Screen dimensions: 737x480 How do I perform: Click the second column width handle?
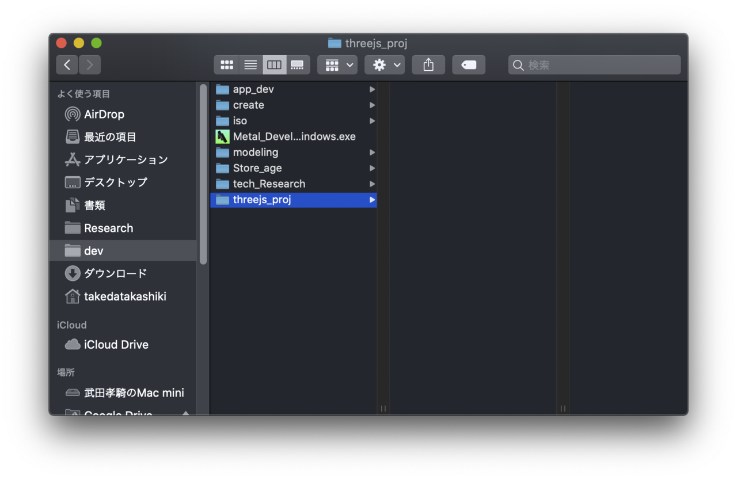pyautogui.click(x=563, y=408)
